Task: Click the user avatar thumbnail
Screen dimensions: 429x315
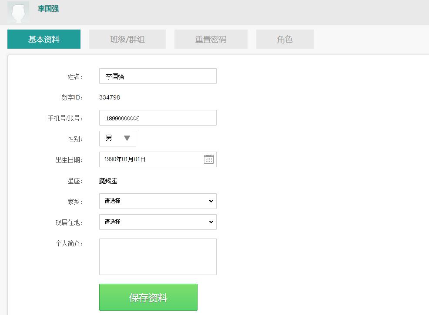Action: [x=18, y=12]
